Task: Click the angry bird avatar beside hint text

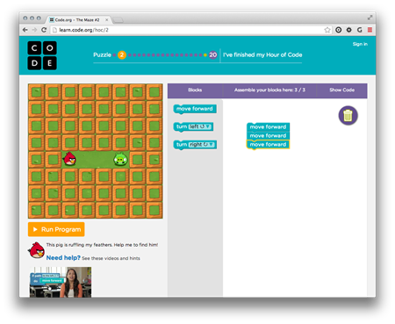Action: point(36,250)
